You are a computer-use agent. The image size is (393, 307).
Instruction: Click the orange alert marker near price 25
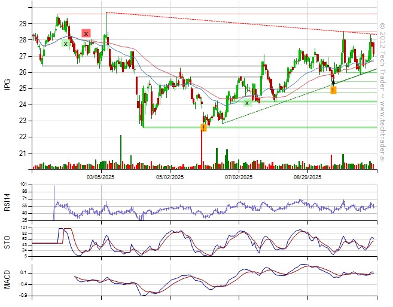click(333, 90)
